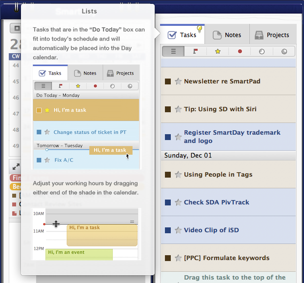Click Projects tab in the help popover image

tap(121, 73)
